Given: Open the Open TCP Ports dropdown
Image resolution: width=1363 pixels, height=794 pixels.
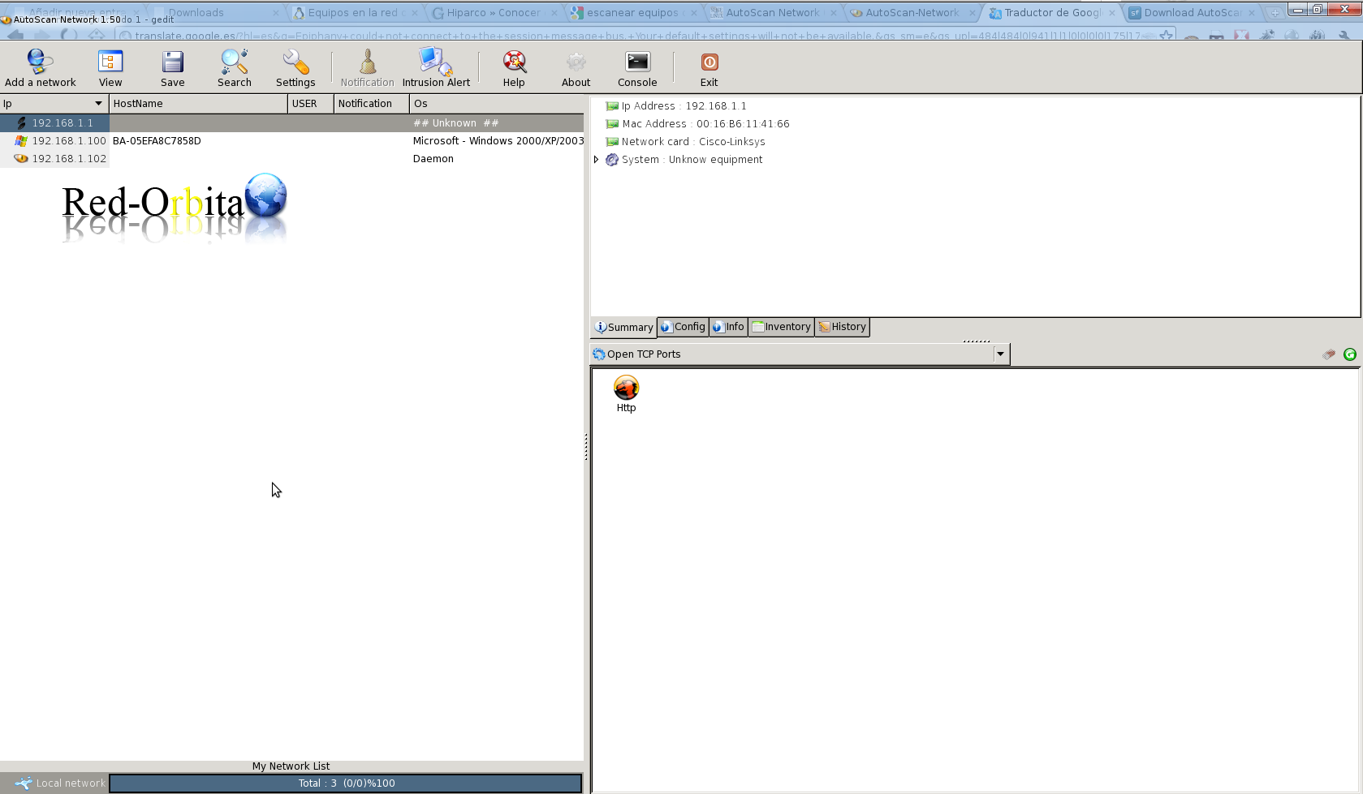Looking at the screenshot, I should 1000,354.
